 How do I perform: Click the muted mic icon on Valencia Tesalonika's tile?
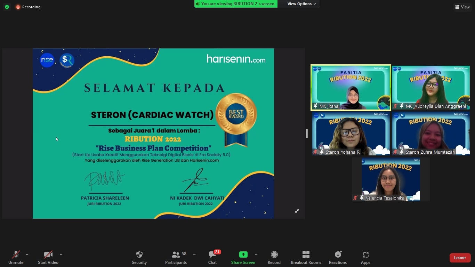point(355,198)
